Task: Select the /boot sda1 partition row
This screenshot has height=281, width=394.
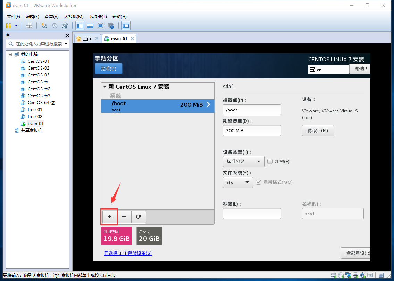Action: coord(158,106)
